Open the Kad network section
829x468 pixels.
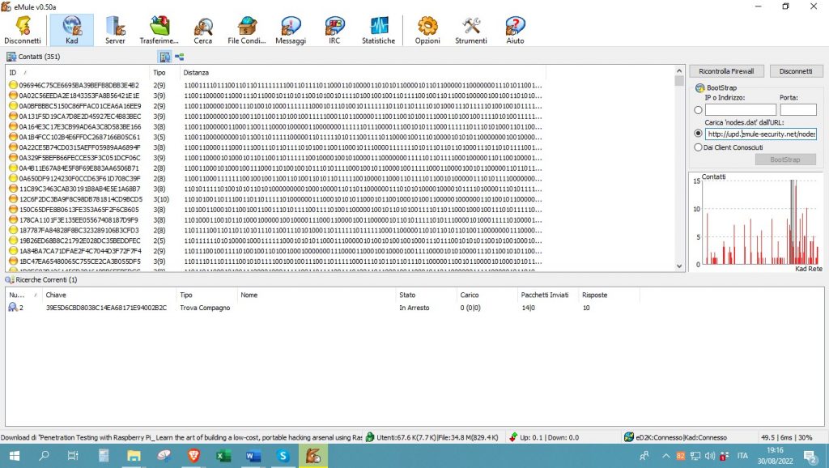tap(71, 29)
